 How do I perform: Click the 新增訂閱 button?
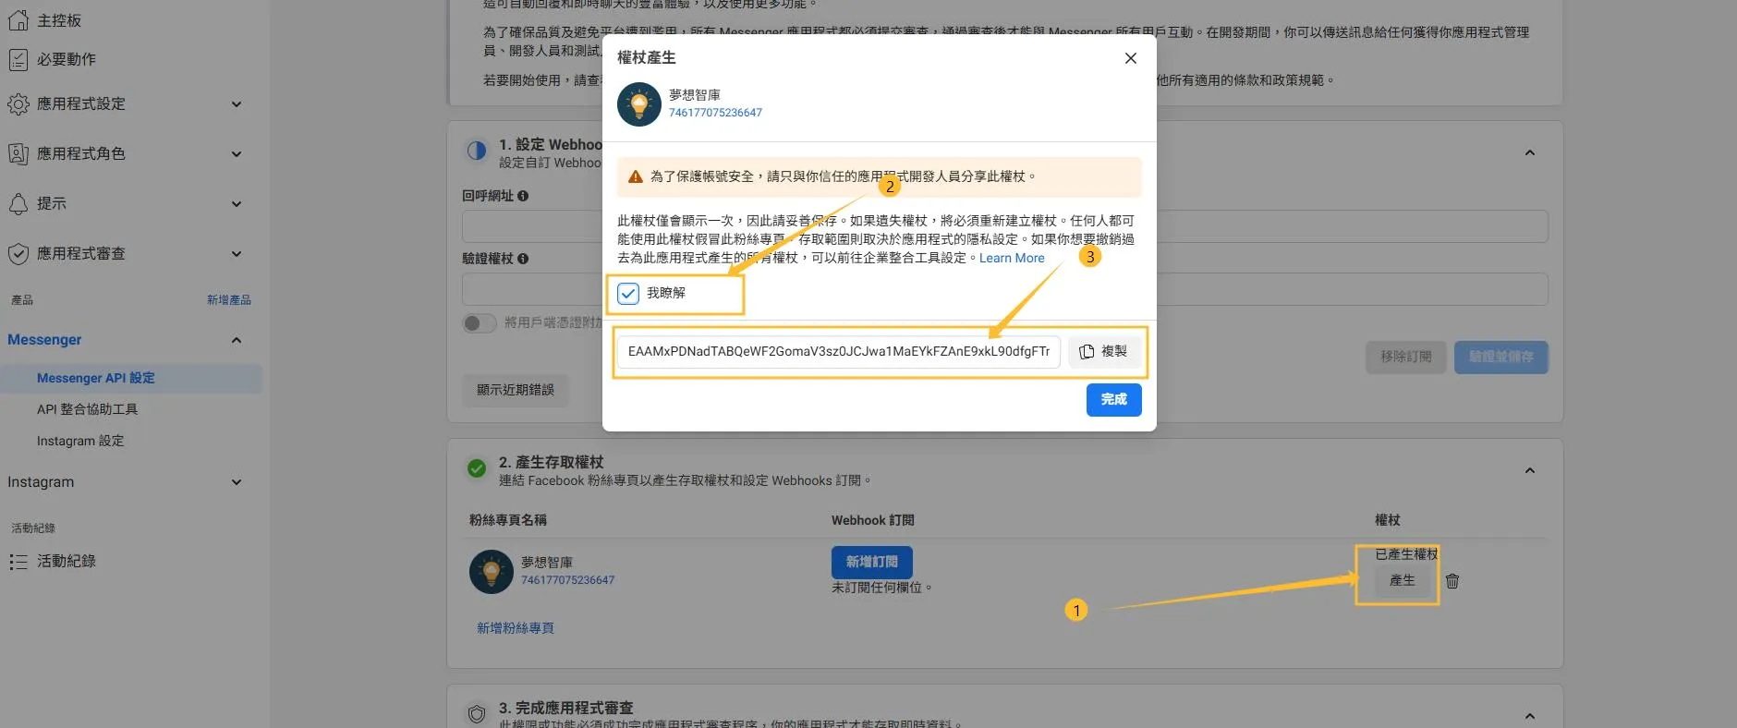(872, 563)
